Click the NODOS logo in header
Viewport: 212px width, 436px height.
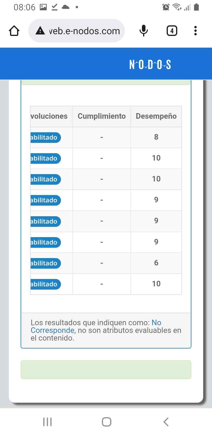click(x=150, y=65)
